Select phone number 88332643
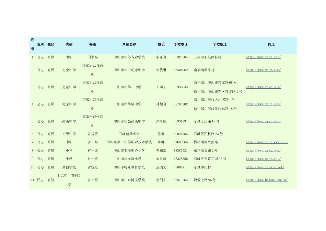Viewport: 326px width, 231px height. (x=181, y=87)
